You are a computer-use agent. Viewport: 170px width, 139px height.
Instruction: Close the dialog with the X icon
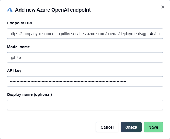tap(163, 7)
